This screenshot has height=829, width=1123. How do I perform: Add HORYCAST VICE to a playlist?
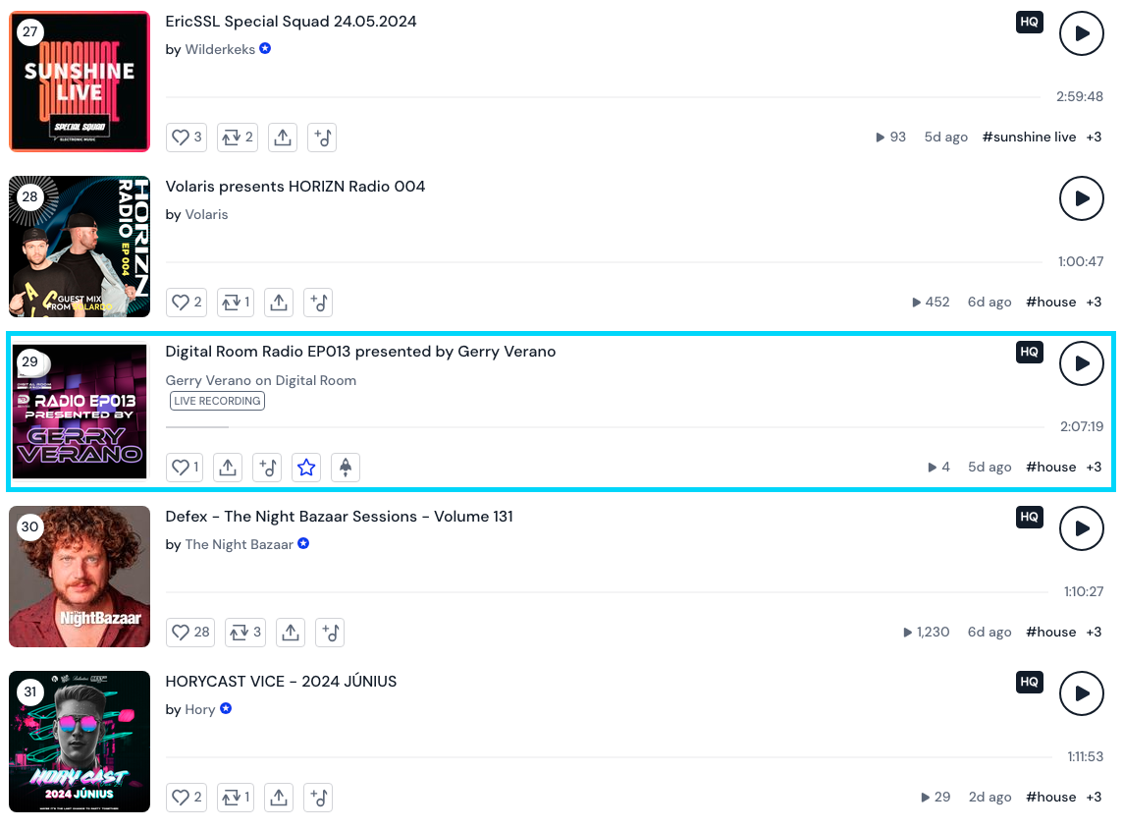pos(319,798)
